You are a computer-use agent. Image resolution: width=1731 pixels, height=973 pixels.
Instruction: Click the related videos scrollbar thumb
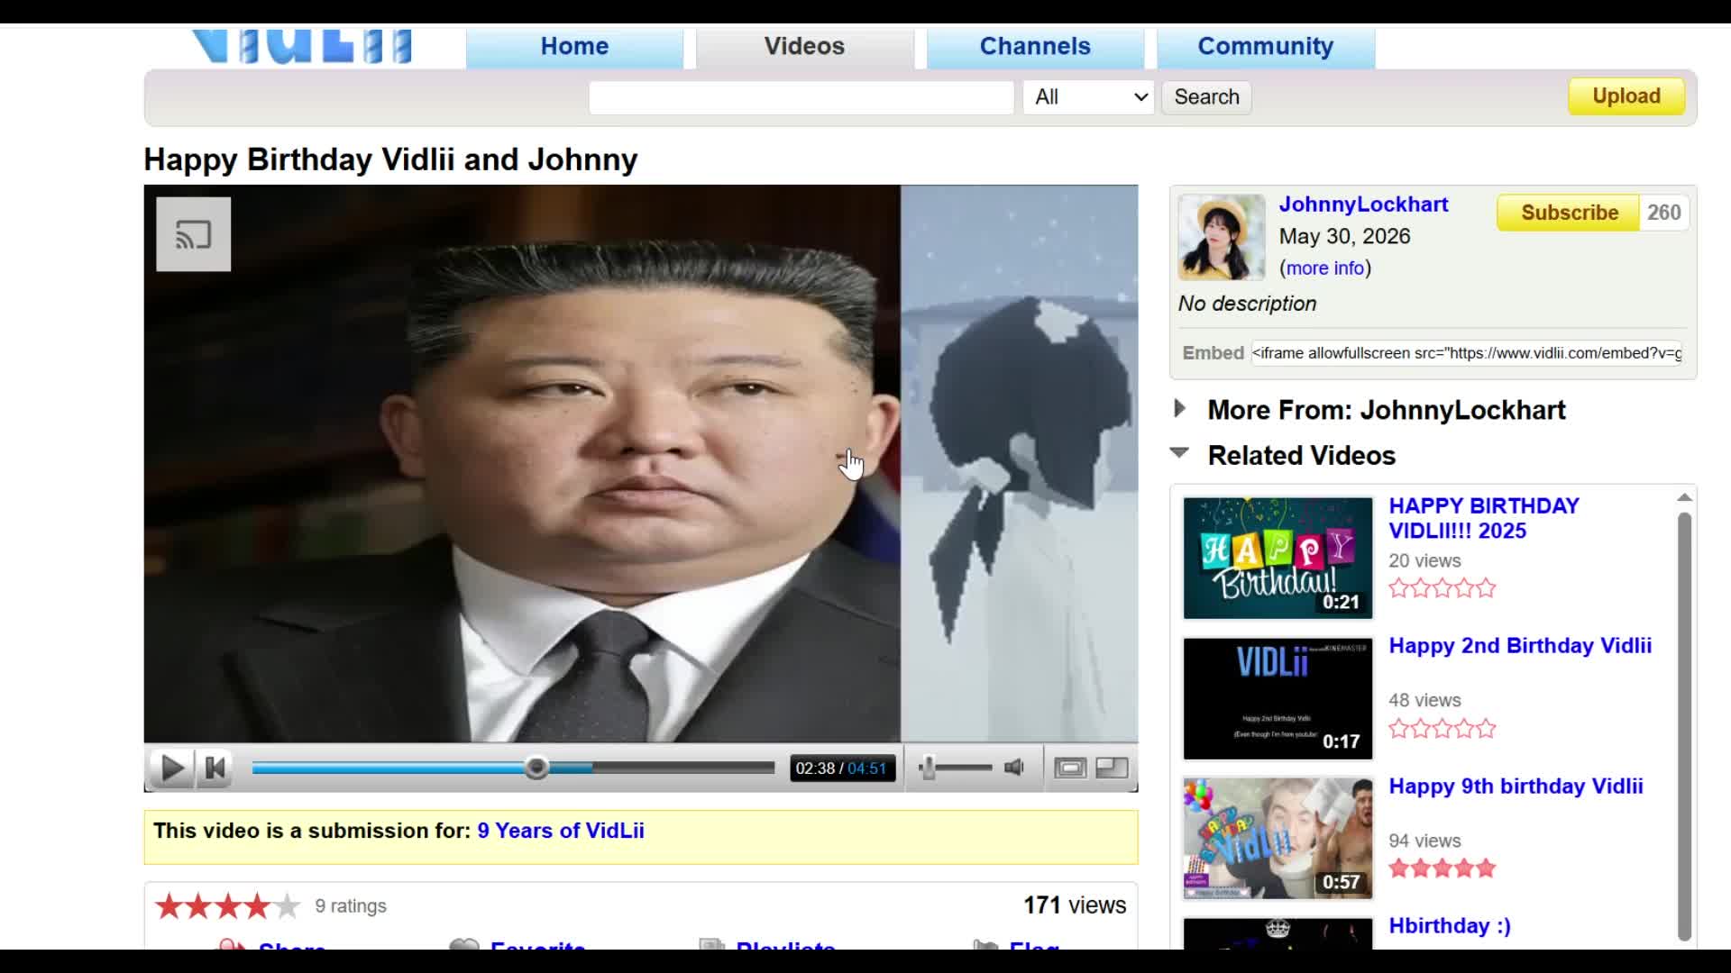click(x=1684, y=726)
